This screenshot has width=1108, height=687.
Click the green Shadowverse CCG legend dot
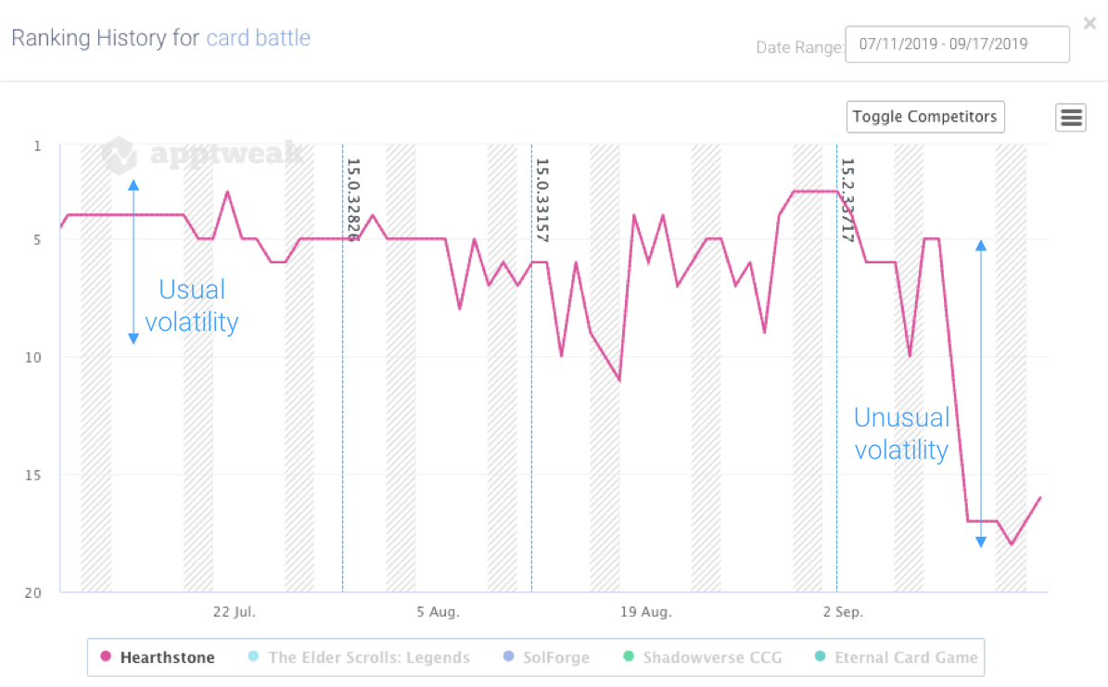point(629,657)
